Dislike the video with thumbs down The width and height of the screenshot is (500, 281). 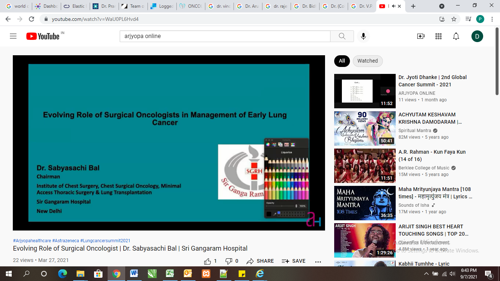tap(229, 261)
